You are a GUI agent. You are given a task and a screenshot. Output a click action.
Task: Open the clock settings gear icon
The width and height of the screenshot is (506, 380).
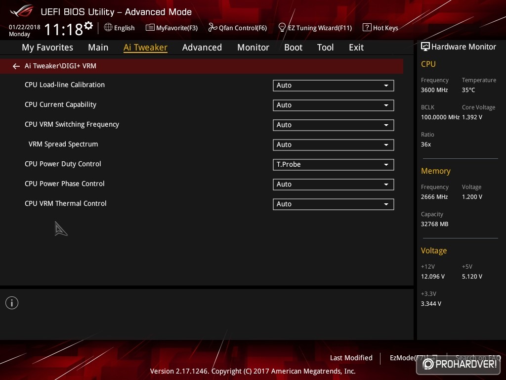tap(88, 26)
